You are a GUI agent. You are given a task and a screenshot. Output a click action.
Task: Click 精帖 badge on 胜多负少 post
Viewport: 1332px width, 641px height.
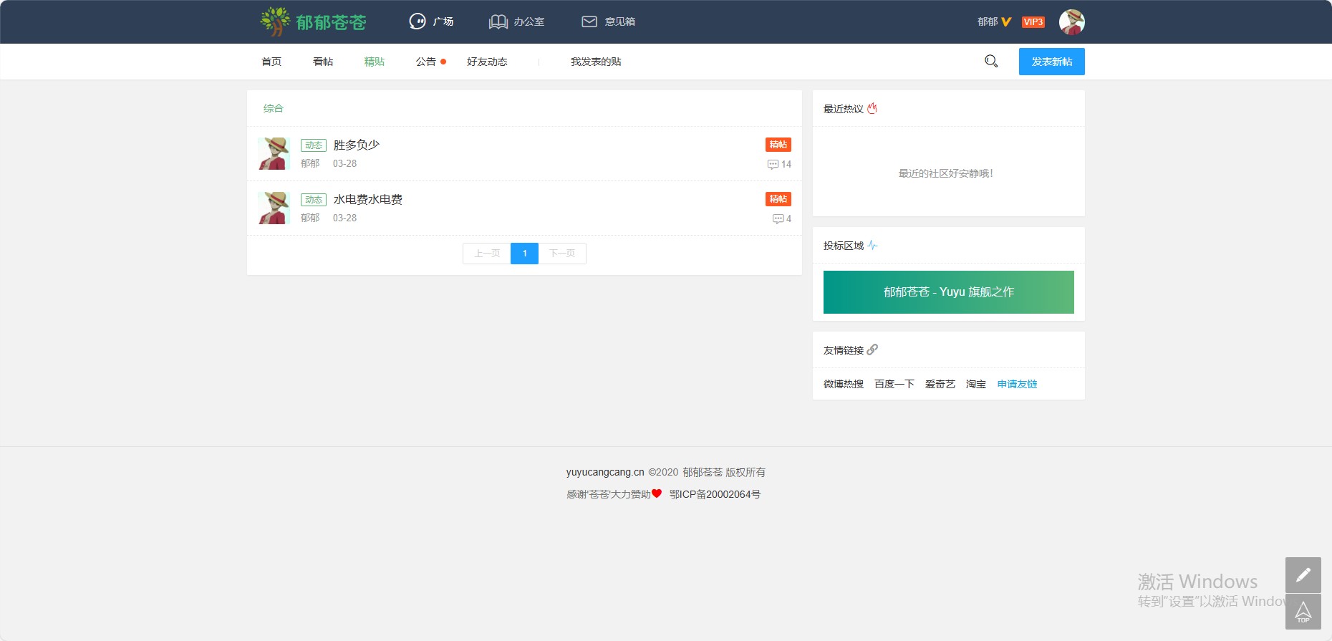(778, 145)
